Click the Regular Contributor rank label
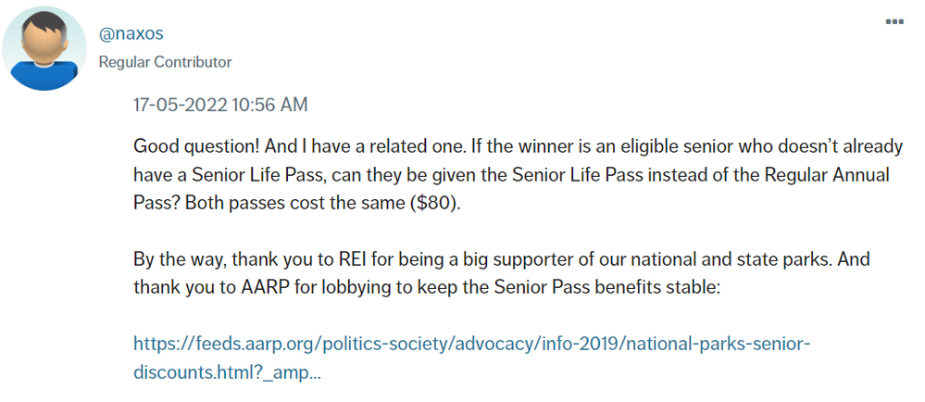925x402 pixels. click(165, 62)
